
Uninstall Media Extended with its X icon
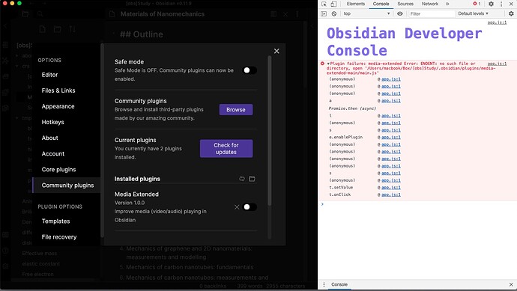237,207
